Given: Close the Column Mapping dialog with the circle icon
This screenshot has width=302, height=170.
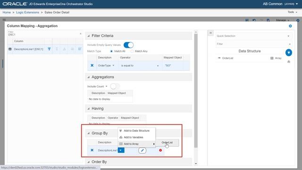Looking at the screenshot, I should (290, 26).
